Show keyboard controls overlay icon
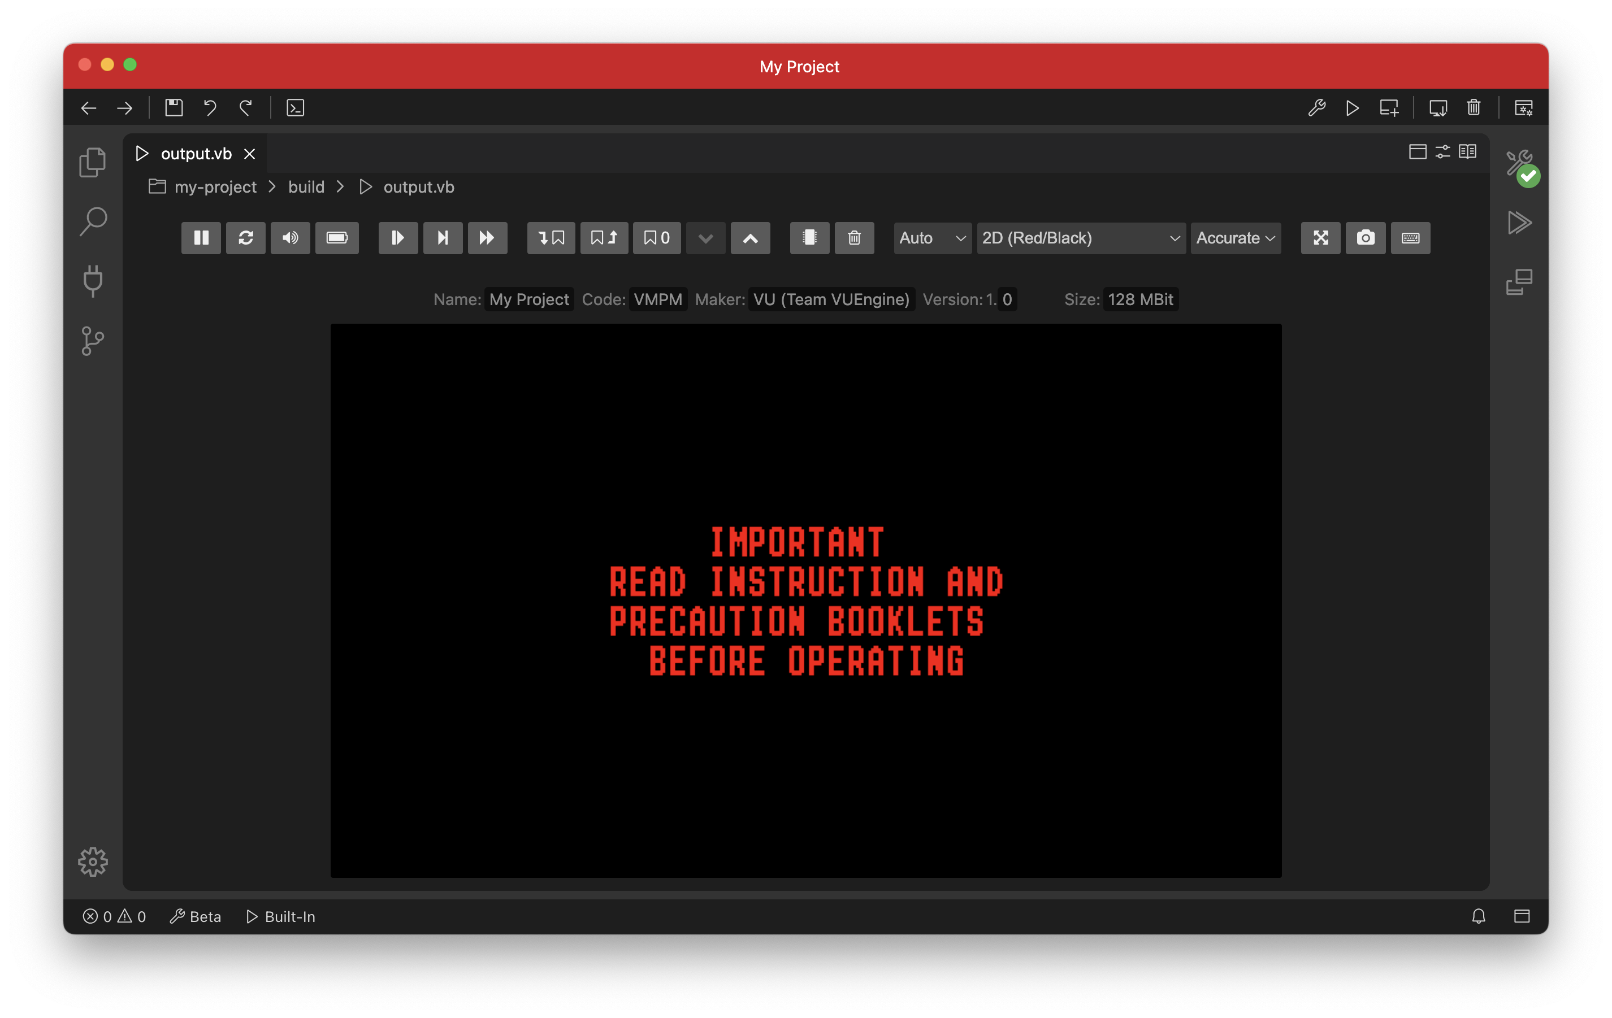1612x1018 pixels. coord(1410,238)
